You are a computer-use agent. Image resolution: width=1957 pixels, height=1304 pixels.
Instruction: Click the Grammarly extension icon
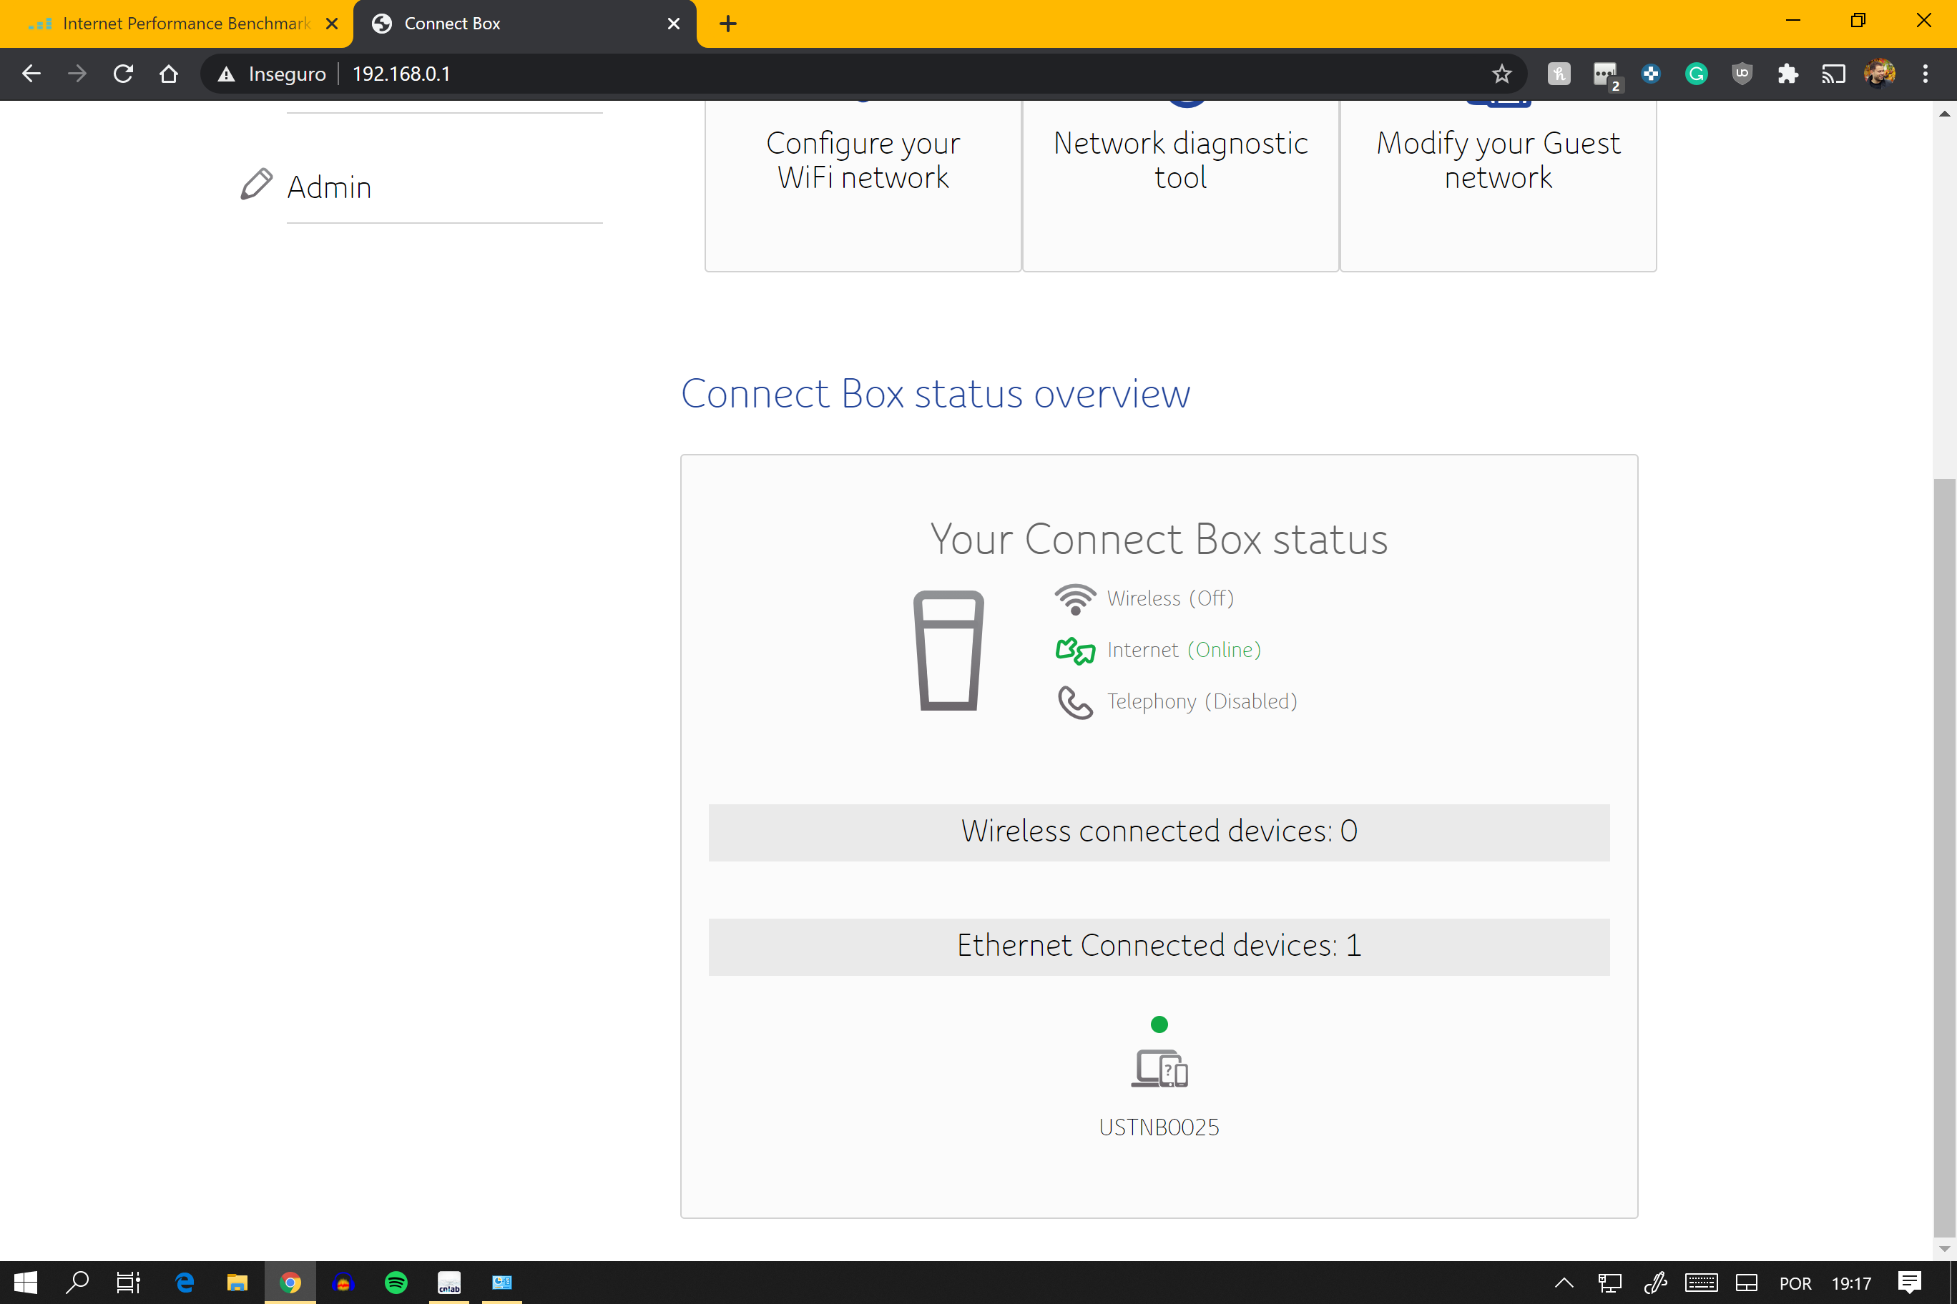coord(1696,74)
